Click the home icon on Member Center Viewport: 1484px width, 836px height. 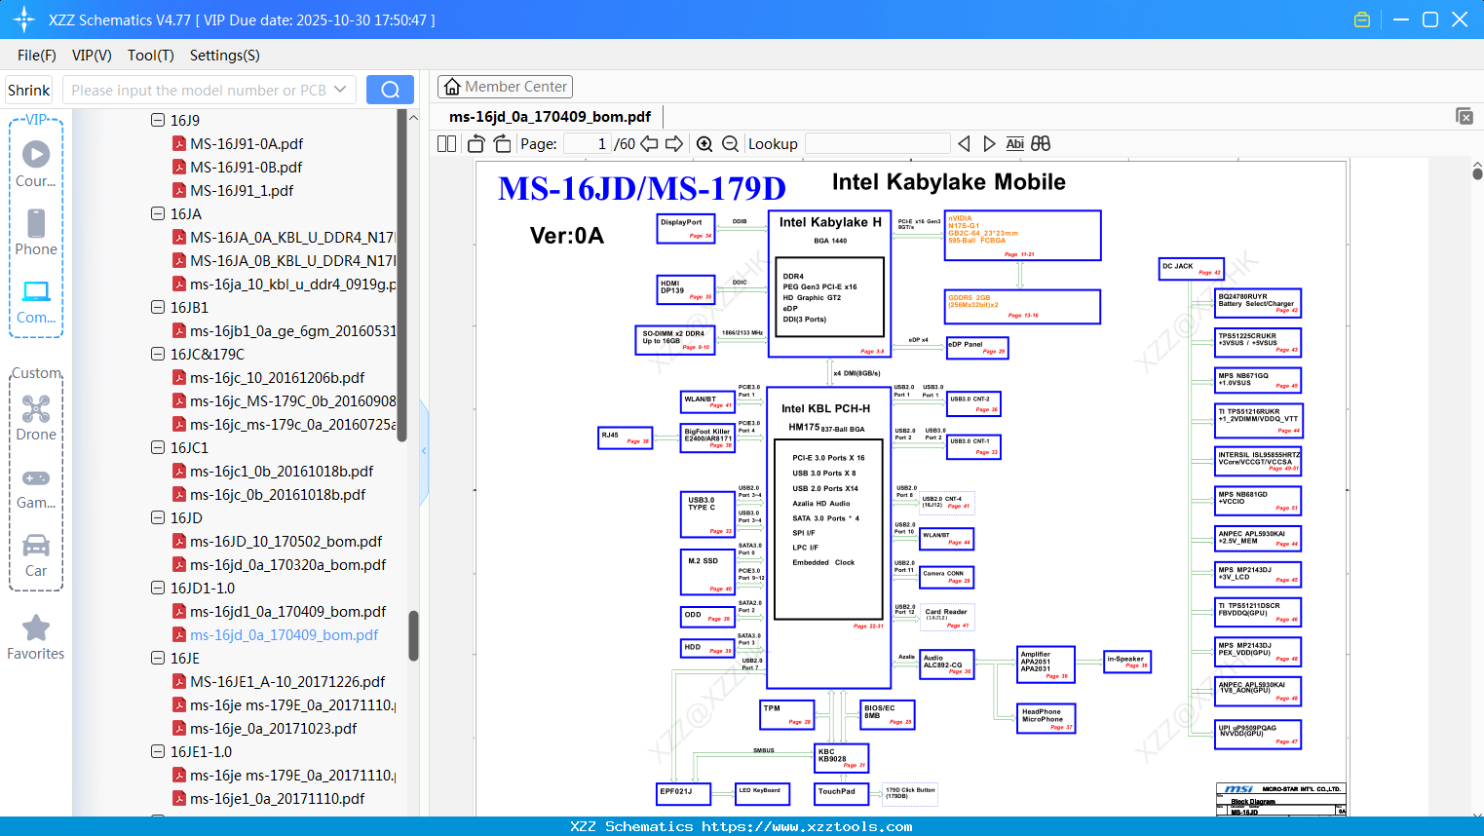point(452,87)
